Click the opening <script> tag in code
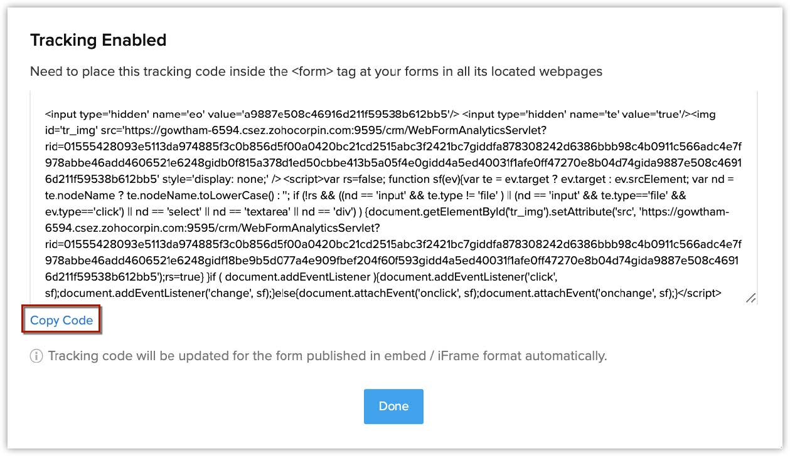 click(307, 179)
